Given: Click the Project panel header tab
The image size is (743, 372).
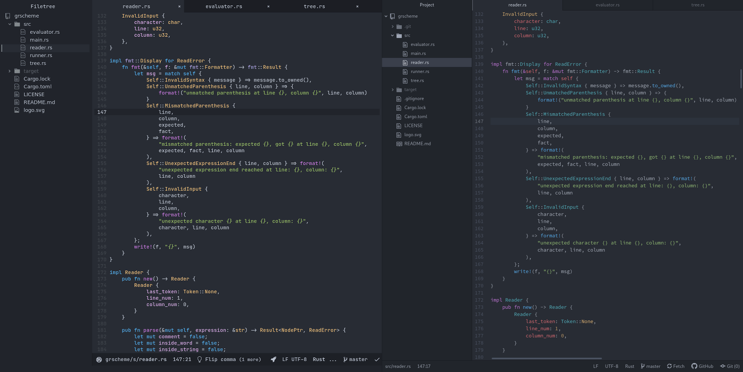Looking at the screenshot, I should pyautogui.click(x=427, y=5).
